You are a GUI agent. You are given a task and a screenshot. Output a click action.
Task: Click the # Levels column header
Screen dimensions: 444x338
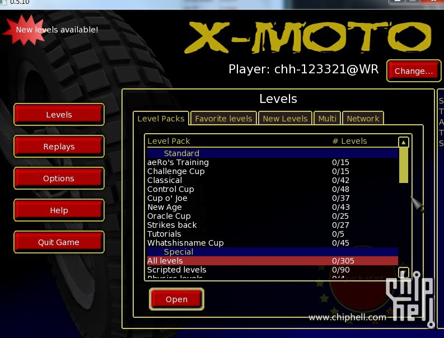click(349, 141)
